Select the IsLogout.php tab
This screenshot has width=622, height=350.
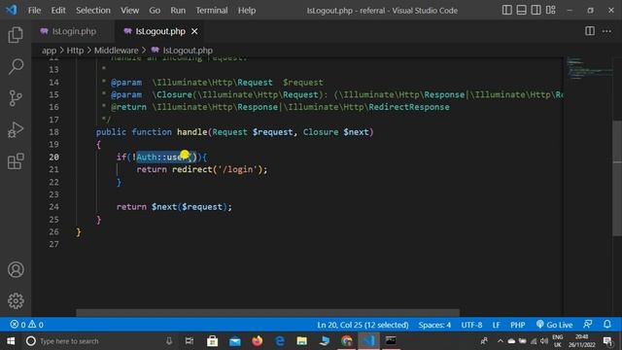[159, 31]
